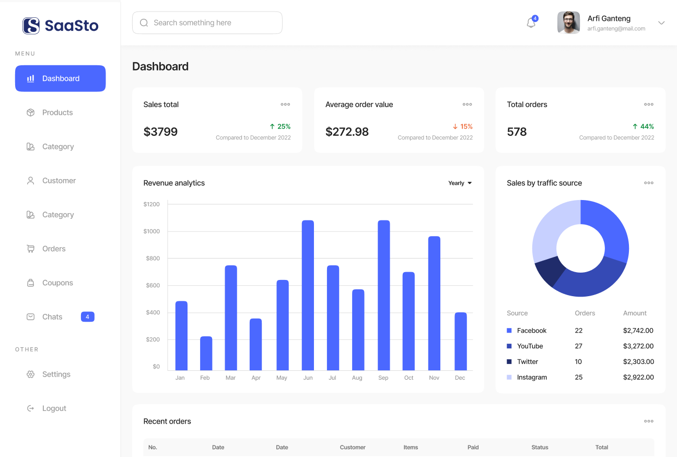Screen dimensions: 677x457
Task: Click the Facebook legend color swatch
Action: pos(509,331)
